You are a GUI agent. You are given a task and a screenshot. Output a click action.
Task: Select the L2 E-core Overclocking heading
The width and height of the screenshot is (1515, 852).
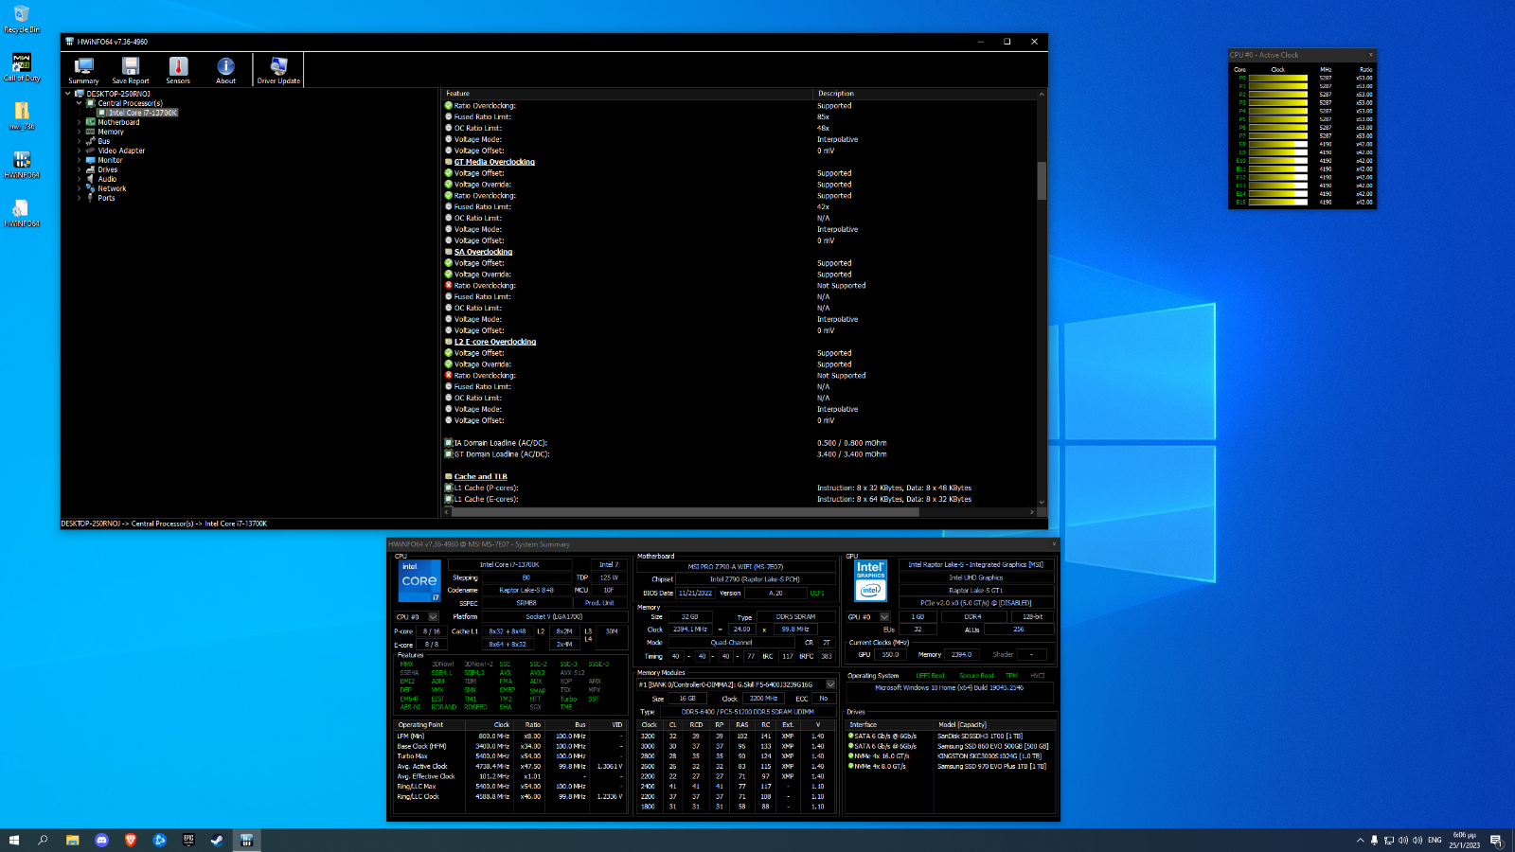click(495, 342)
